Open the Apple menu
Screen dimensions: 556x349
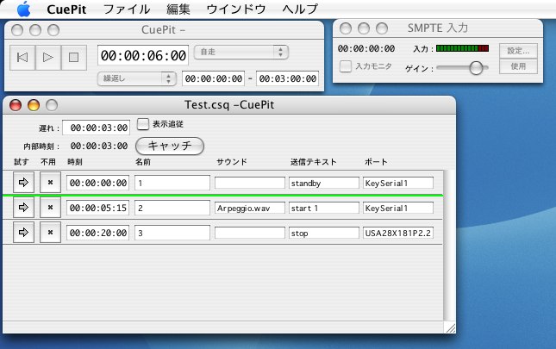click(x=24, y=9)
